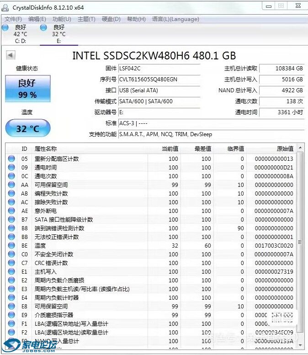Click status icon of row B7 SATA 接口性能降级计数
The image size is (308, 355).
click(x=11, y=219)
